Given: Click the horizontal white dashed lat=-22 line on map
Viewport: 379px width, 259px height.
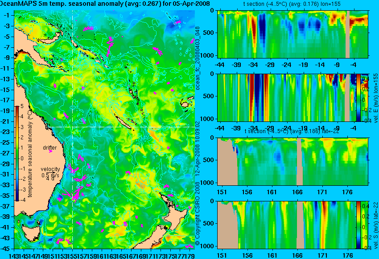Looking at the screenshot, I should click(x=121, y=127).
